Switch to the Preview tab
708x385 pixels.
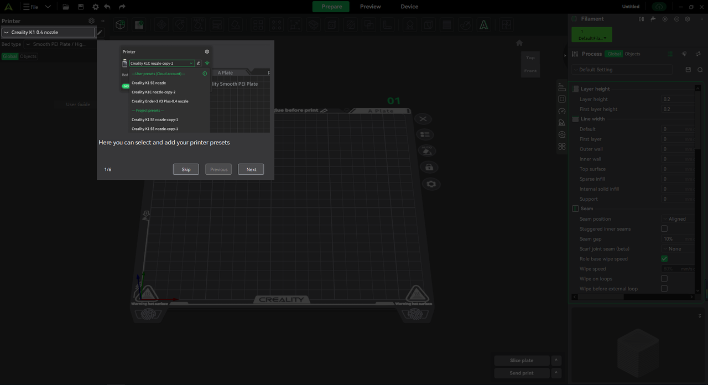(x=370, y=7)
